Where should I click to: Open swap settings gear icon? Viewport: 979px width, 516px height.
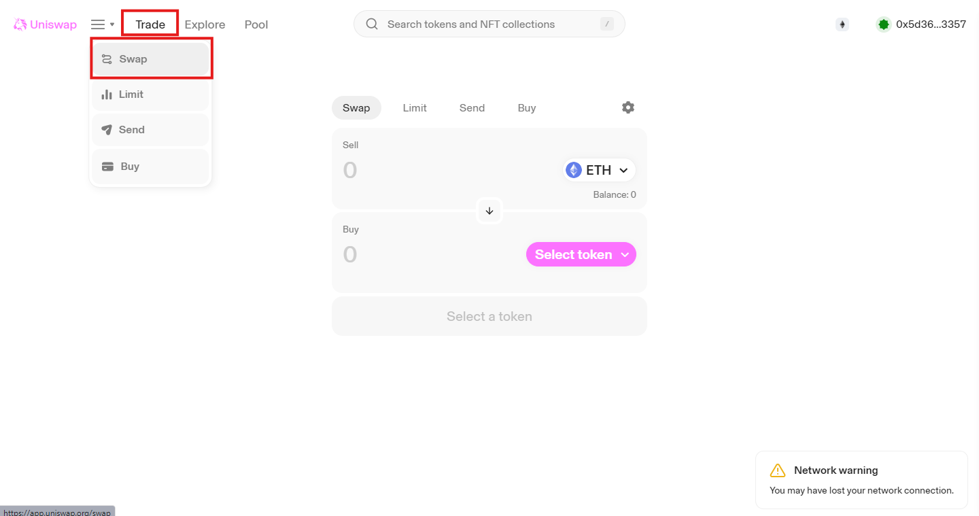click(628, 107)
